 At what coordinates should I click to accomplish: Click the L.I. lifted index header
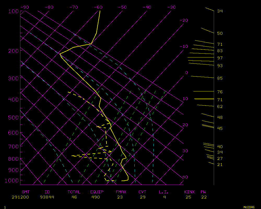pyautogui.click(x=164, y=192)
